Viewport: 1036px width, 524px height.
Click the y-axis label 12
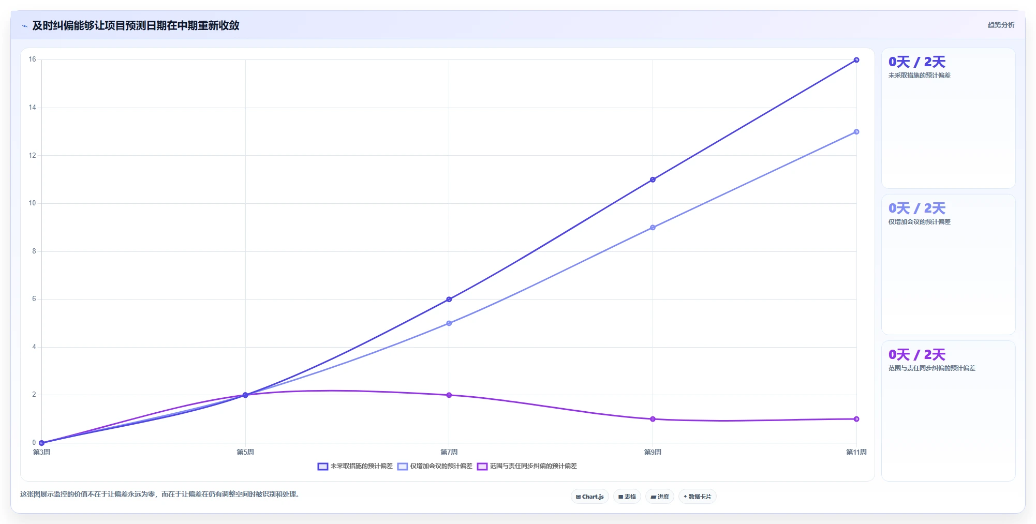point(33,155)
